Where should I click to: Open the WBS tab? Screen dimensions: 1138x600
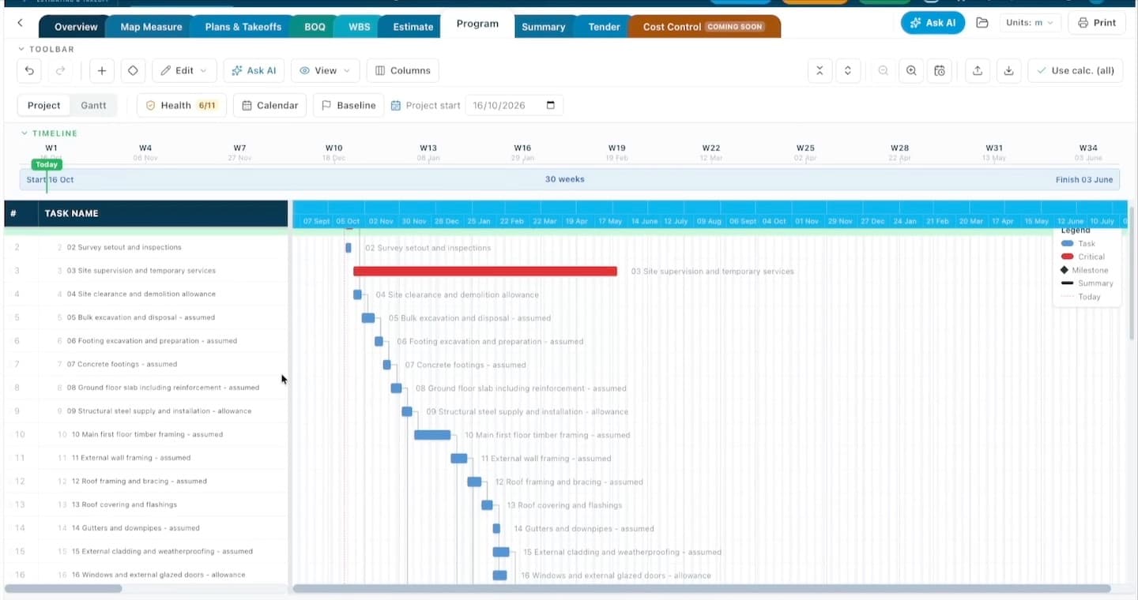coord(359,27)
